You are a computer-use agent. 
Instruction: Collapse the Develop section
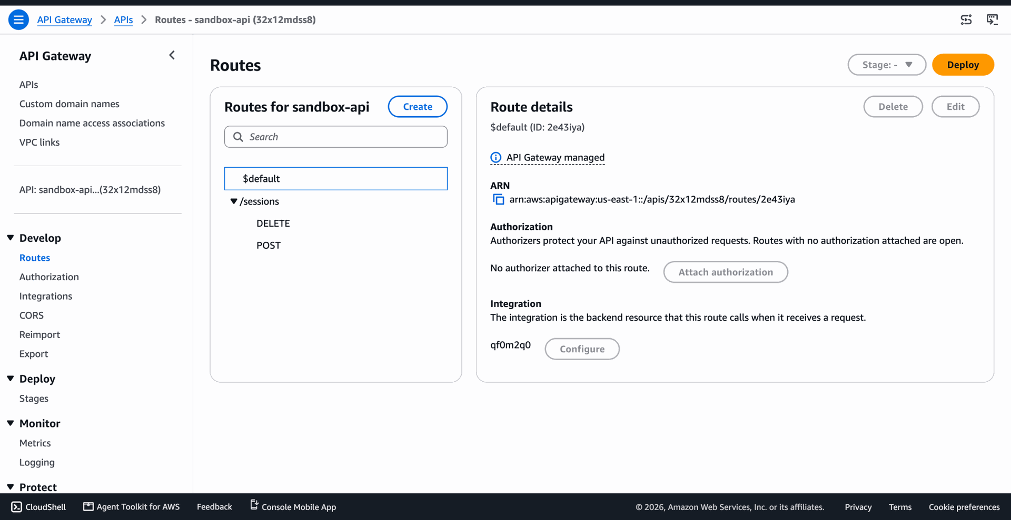pos(11,238)
